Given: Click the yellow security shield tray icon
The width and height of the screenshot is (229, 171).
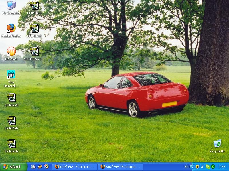Looking at the screenshot, I should click(x=197, y=167).
